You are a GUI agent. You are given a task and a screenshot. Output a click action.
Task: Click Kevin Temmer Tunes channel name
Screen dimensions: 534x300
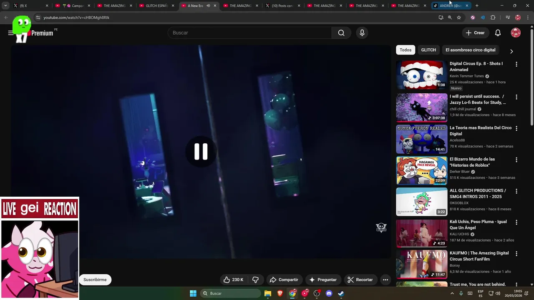coord(467,76)
